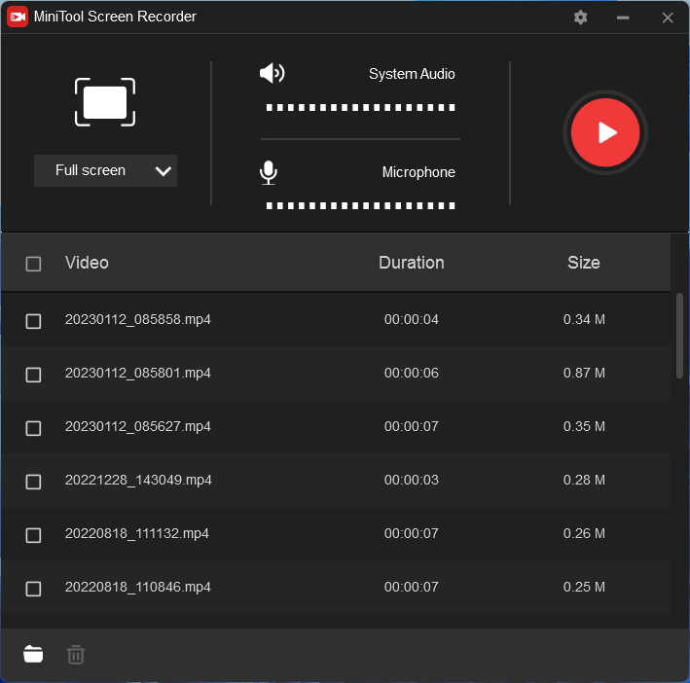Select file name 20221228_143049.mp4

pyautogui.click(x=138, y=480)
